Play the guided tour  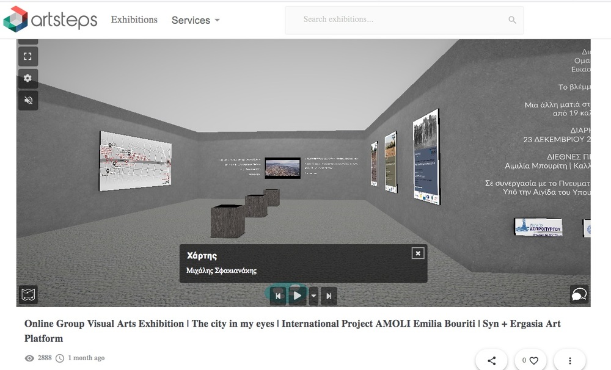pyautogui.click(x=297, y=296)
